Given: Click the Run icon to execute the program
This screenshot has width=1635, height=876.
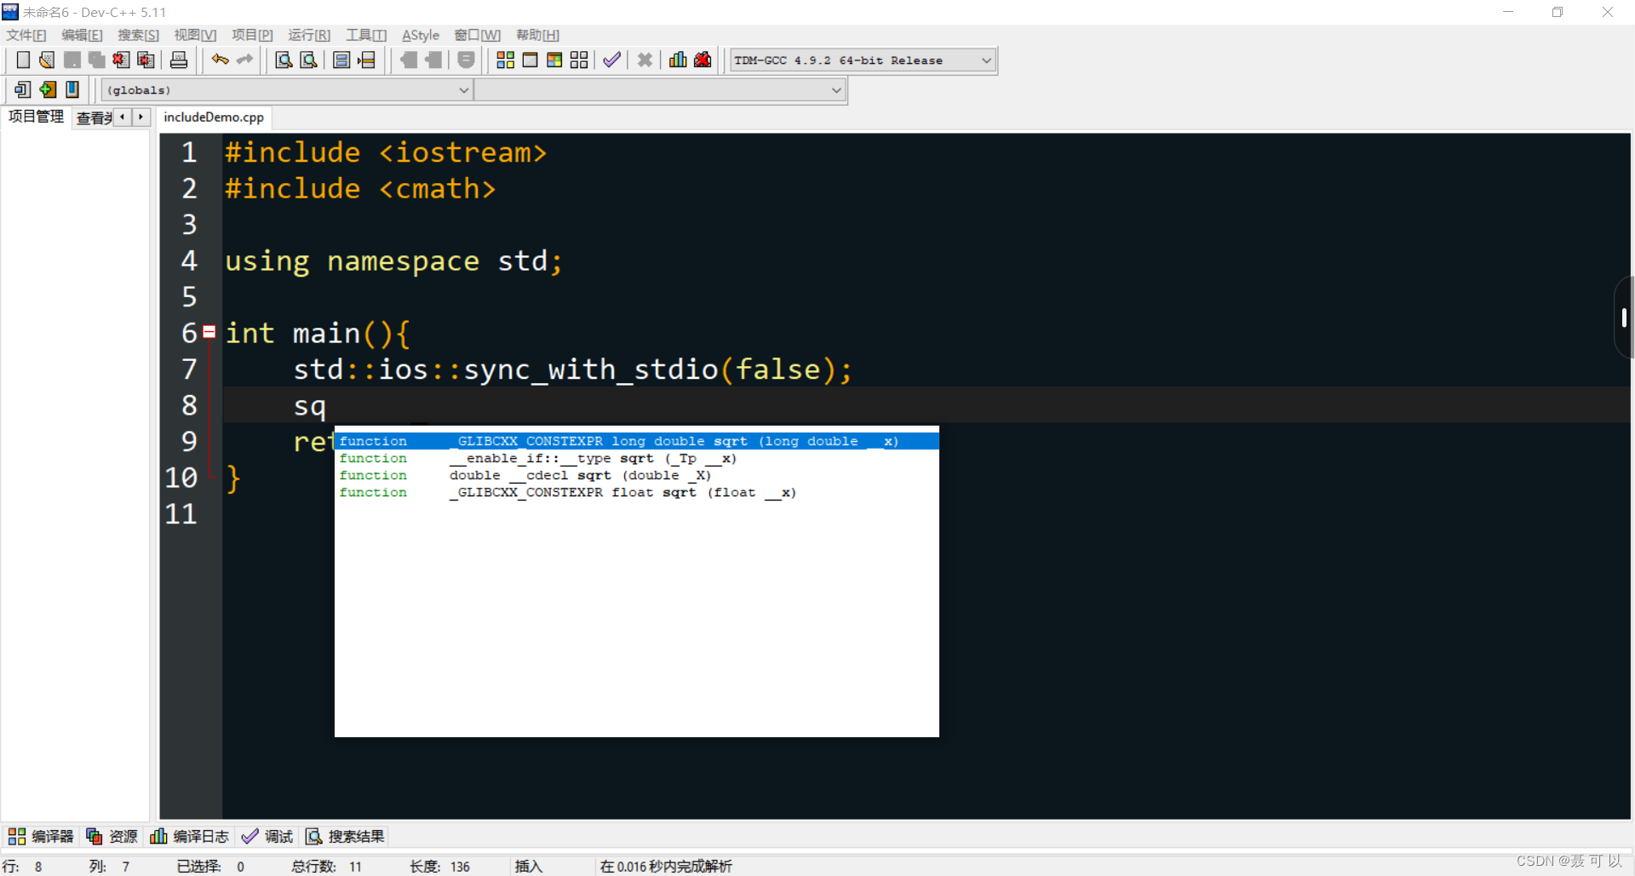Looking at the screenshot, I should 530,60.
